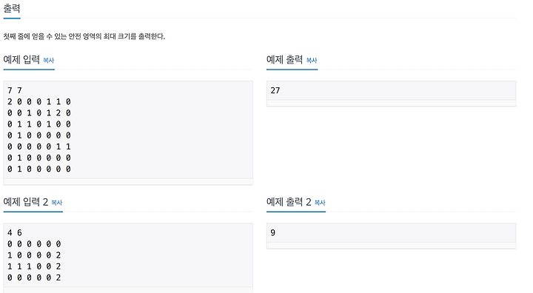The height and width of the screenshot is (293, 533).
Task: Click the output description sentence about 안전 영역
Action: (84, 36)
